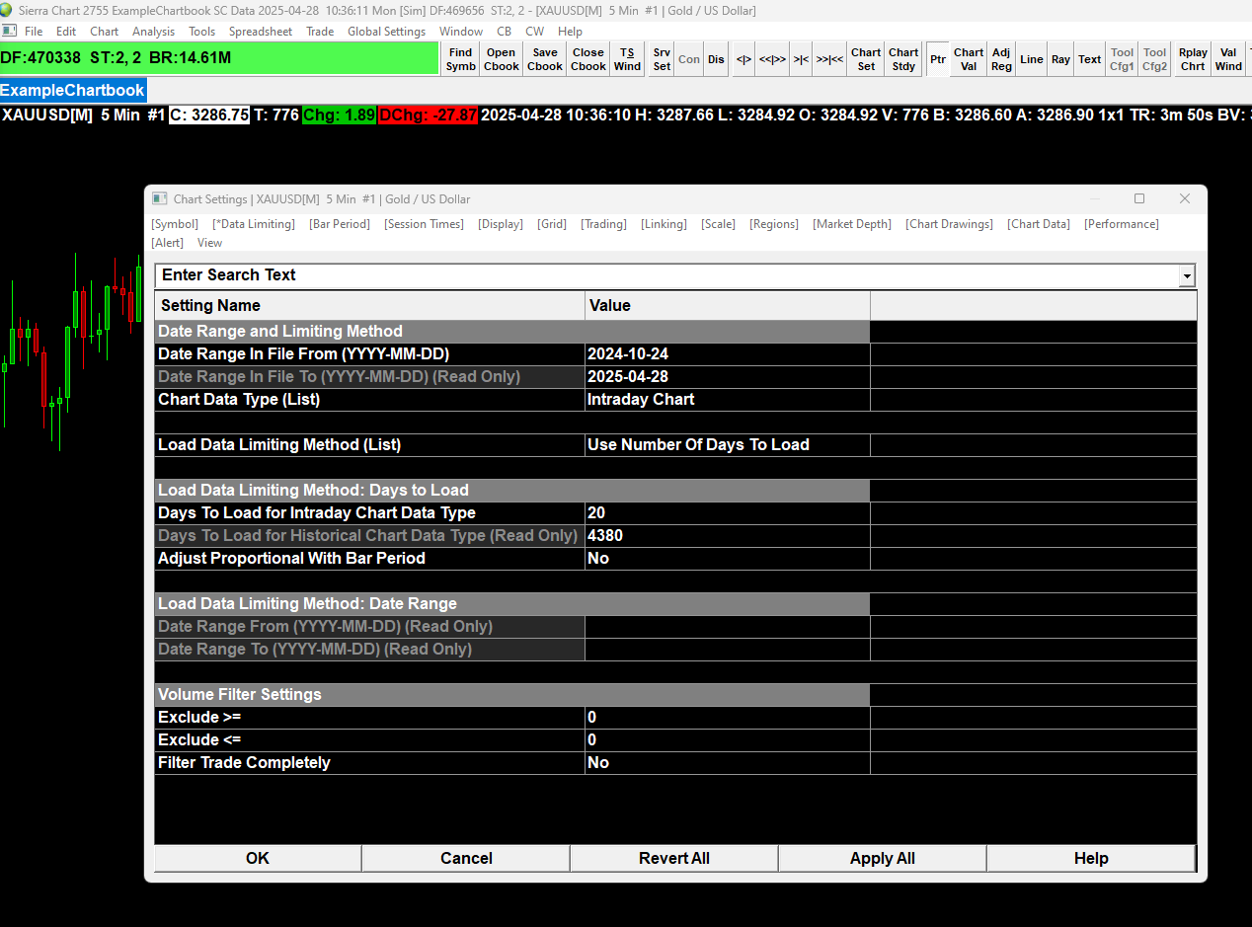Switch to [Display] settings tab
This screenshot has width=1252, height=927.
point(501,224)
